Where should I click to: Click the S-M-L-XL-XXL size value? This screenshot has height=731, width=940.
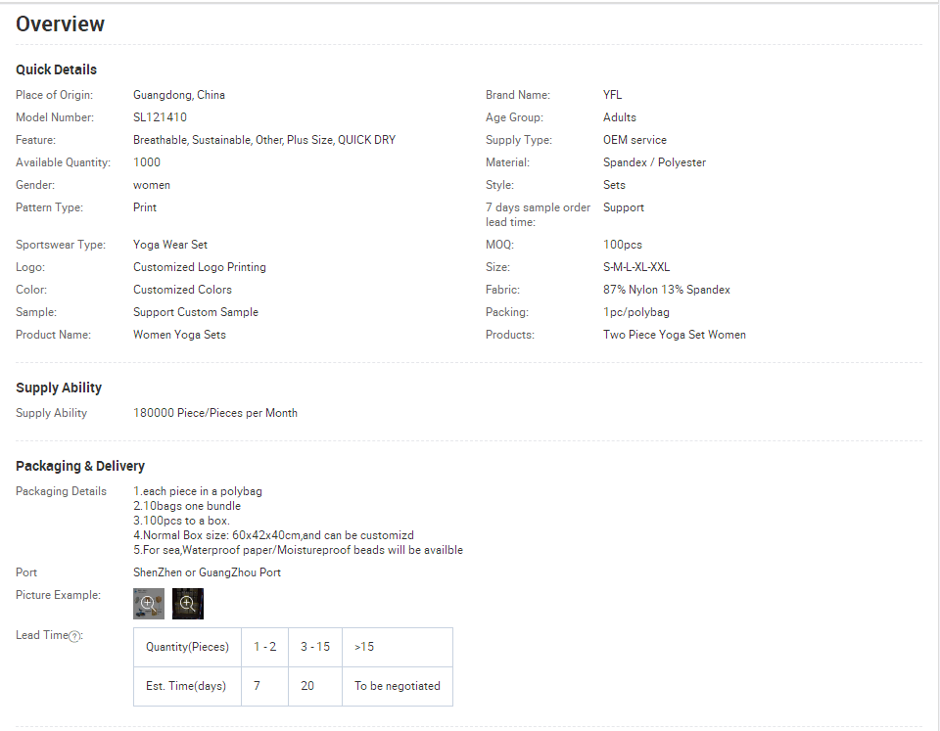pyautogui.click(x=636, y=267)
